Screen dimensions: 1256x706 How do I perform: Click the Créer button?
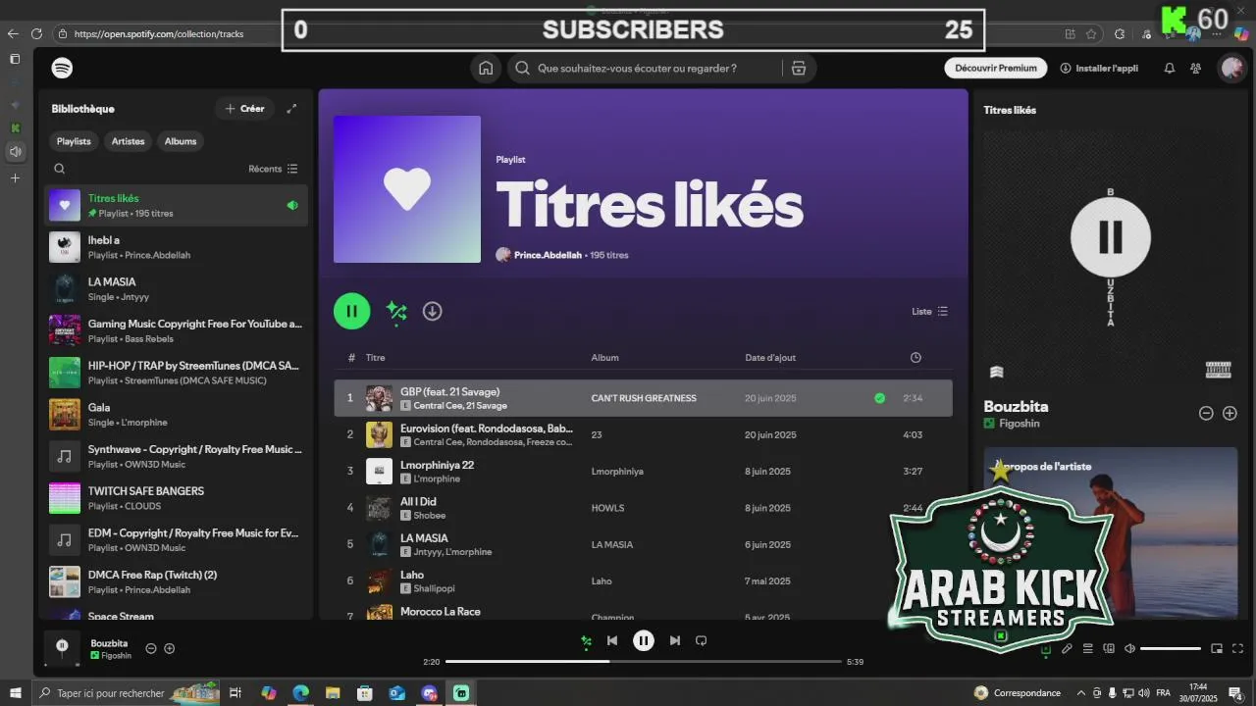click(x=244, y=109)
